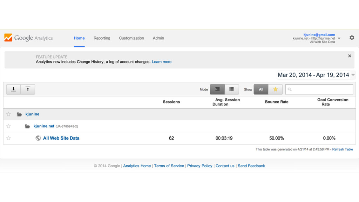Viewport: 359px width, 202px height.
Task: Open the settings gear icon
Action: coord(352,38)
